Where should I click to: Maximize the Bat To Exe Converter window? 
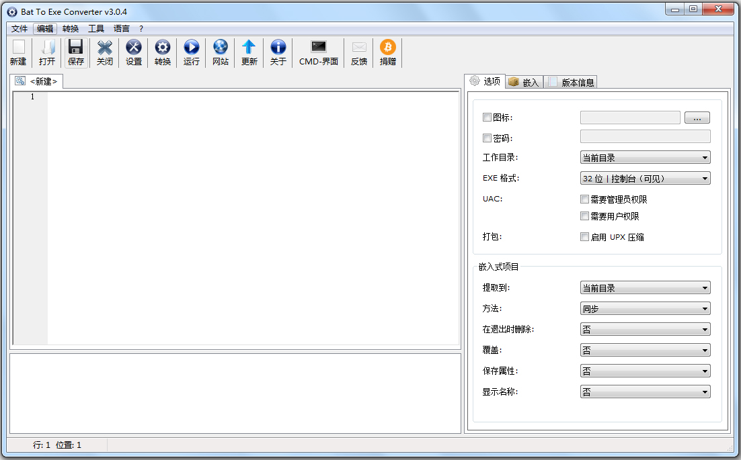click(693, 9)
